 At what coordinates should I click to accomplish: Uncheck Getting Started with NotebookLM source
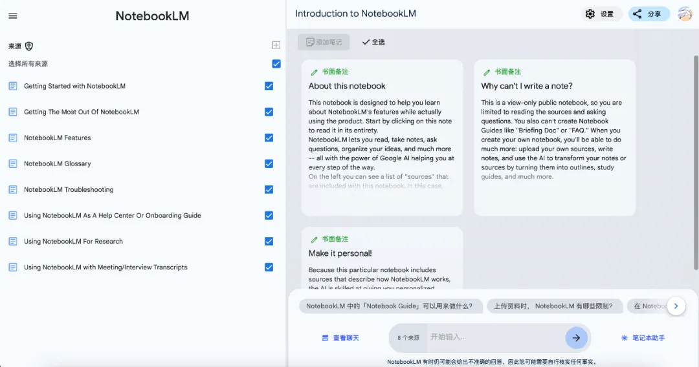pyautogui.click(x=269, y=86)
